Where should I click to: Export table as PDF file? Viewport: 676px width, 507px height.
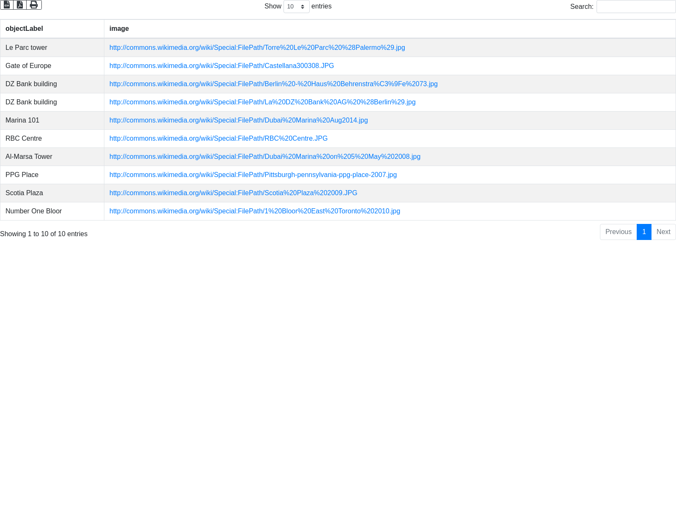coord(20,5)
